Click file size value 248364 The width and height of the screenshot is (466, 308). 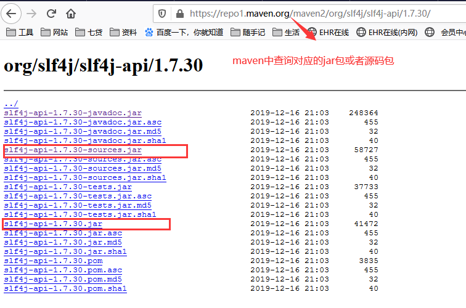click(x=364, y=113)
